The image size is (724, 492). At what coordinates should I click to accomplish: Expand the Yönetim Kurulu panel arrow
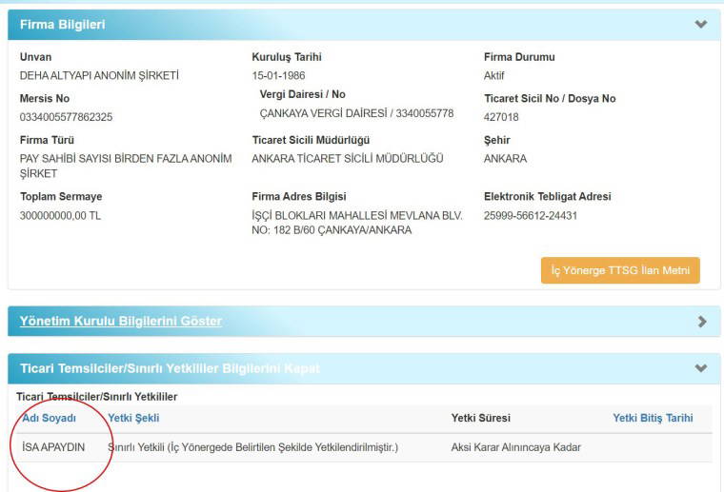pos(702,322)
